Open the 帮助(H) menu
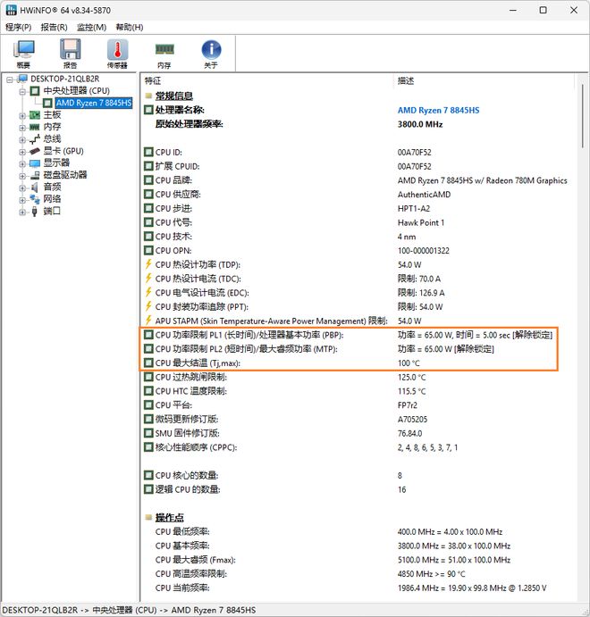Screen dimensions: 590x617 130,27
